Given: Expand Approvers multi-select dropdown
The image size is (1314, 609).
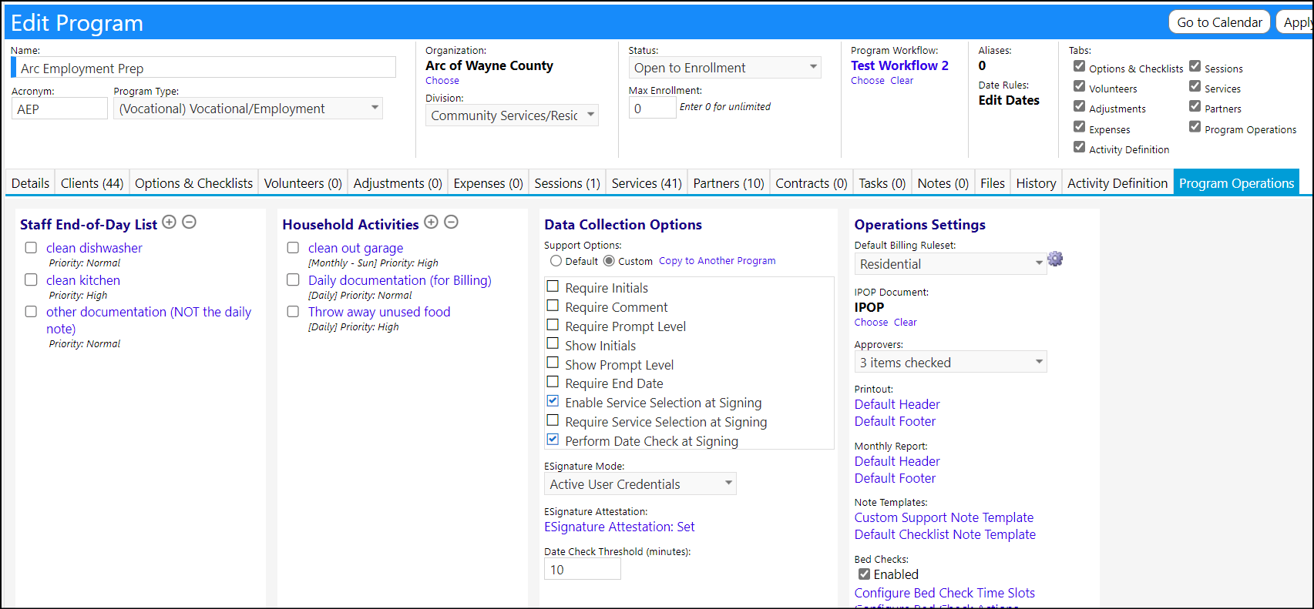Looking at the screenshot, I should pyautogui.click(x=951, y=363).
